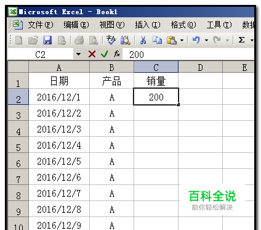
Task: Insert AutoSum with sigma icon
Action: [241, 39]
